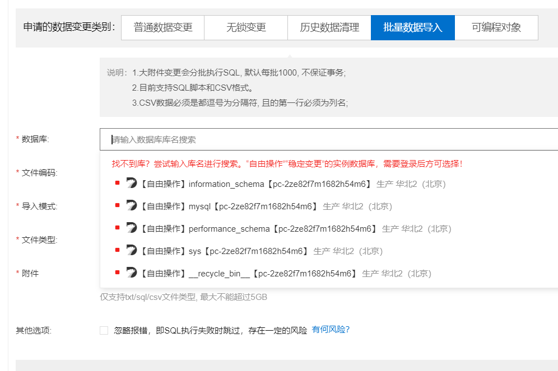Viewport: 558px width, 371px height.
Task: Switch to the 可编程对象 tab
Action: [x=496, y=27]
